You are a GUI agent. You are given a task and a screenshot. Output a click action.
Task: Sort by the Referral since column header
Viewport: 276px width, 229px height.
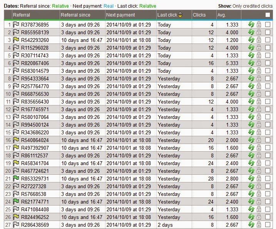75,15
